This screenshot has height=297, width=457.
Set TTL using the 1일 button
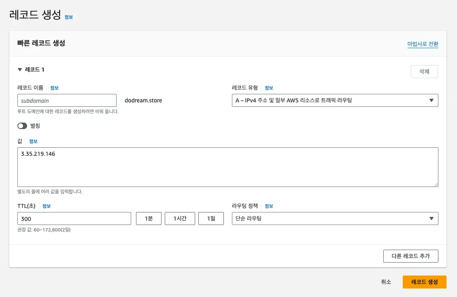[x=211, y=219]
